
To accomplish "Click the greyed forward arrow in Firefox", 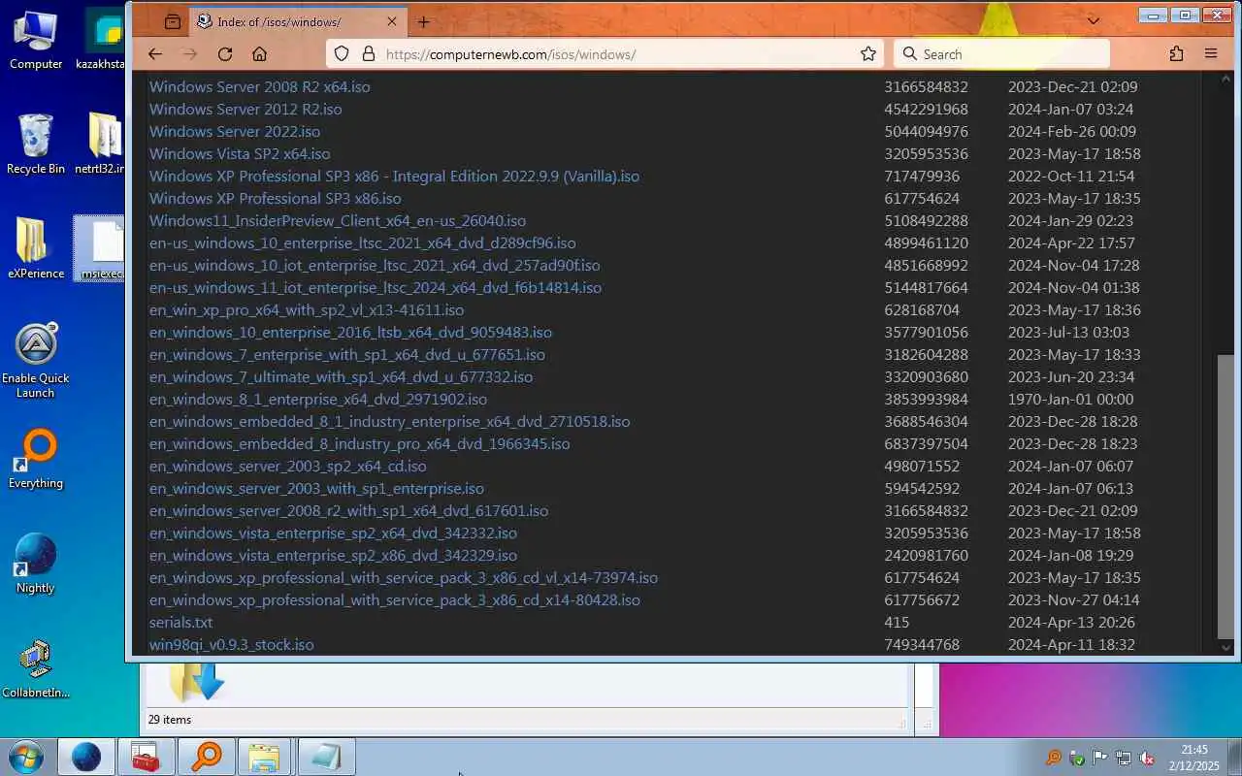I will click(190, 54).
